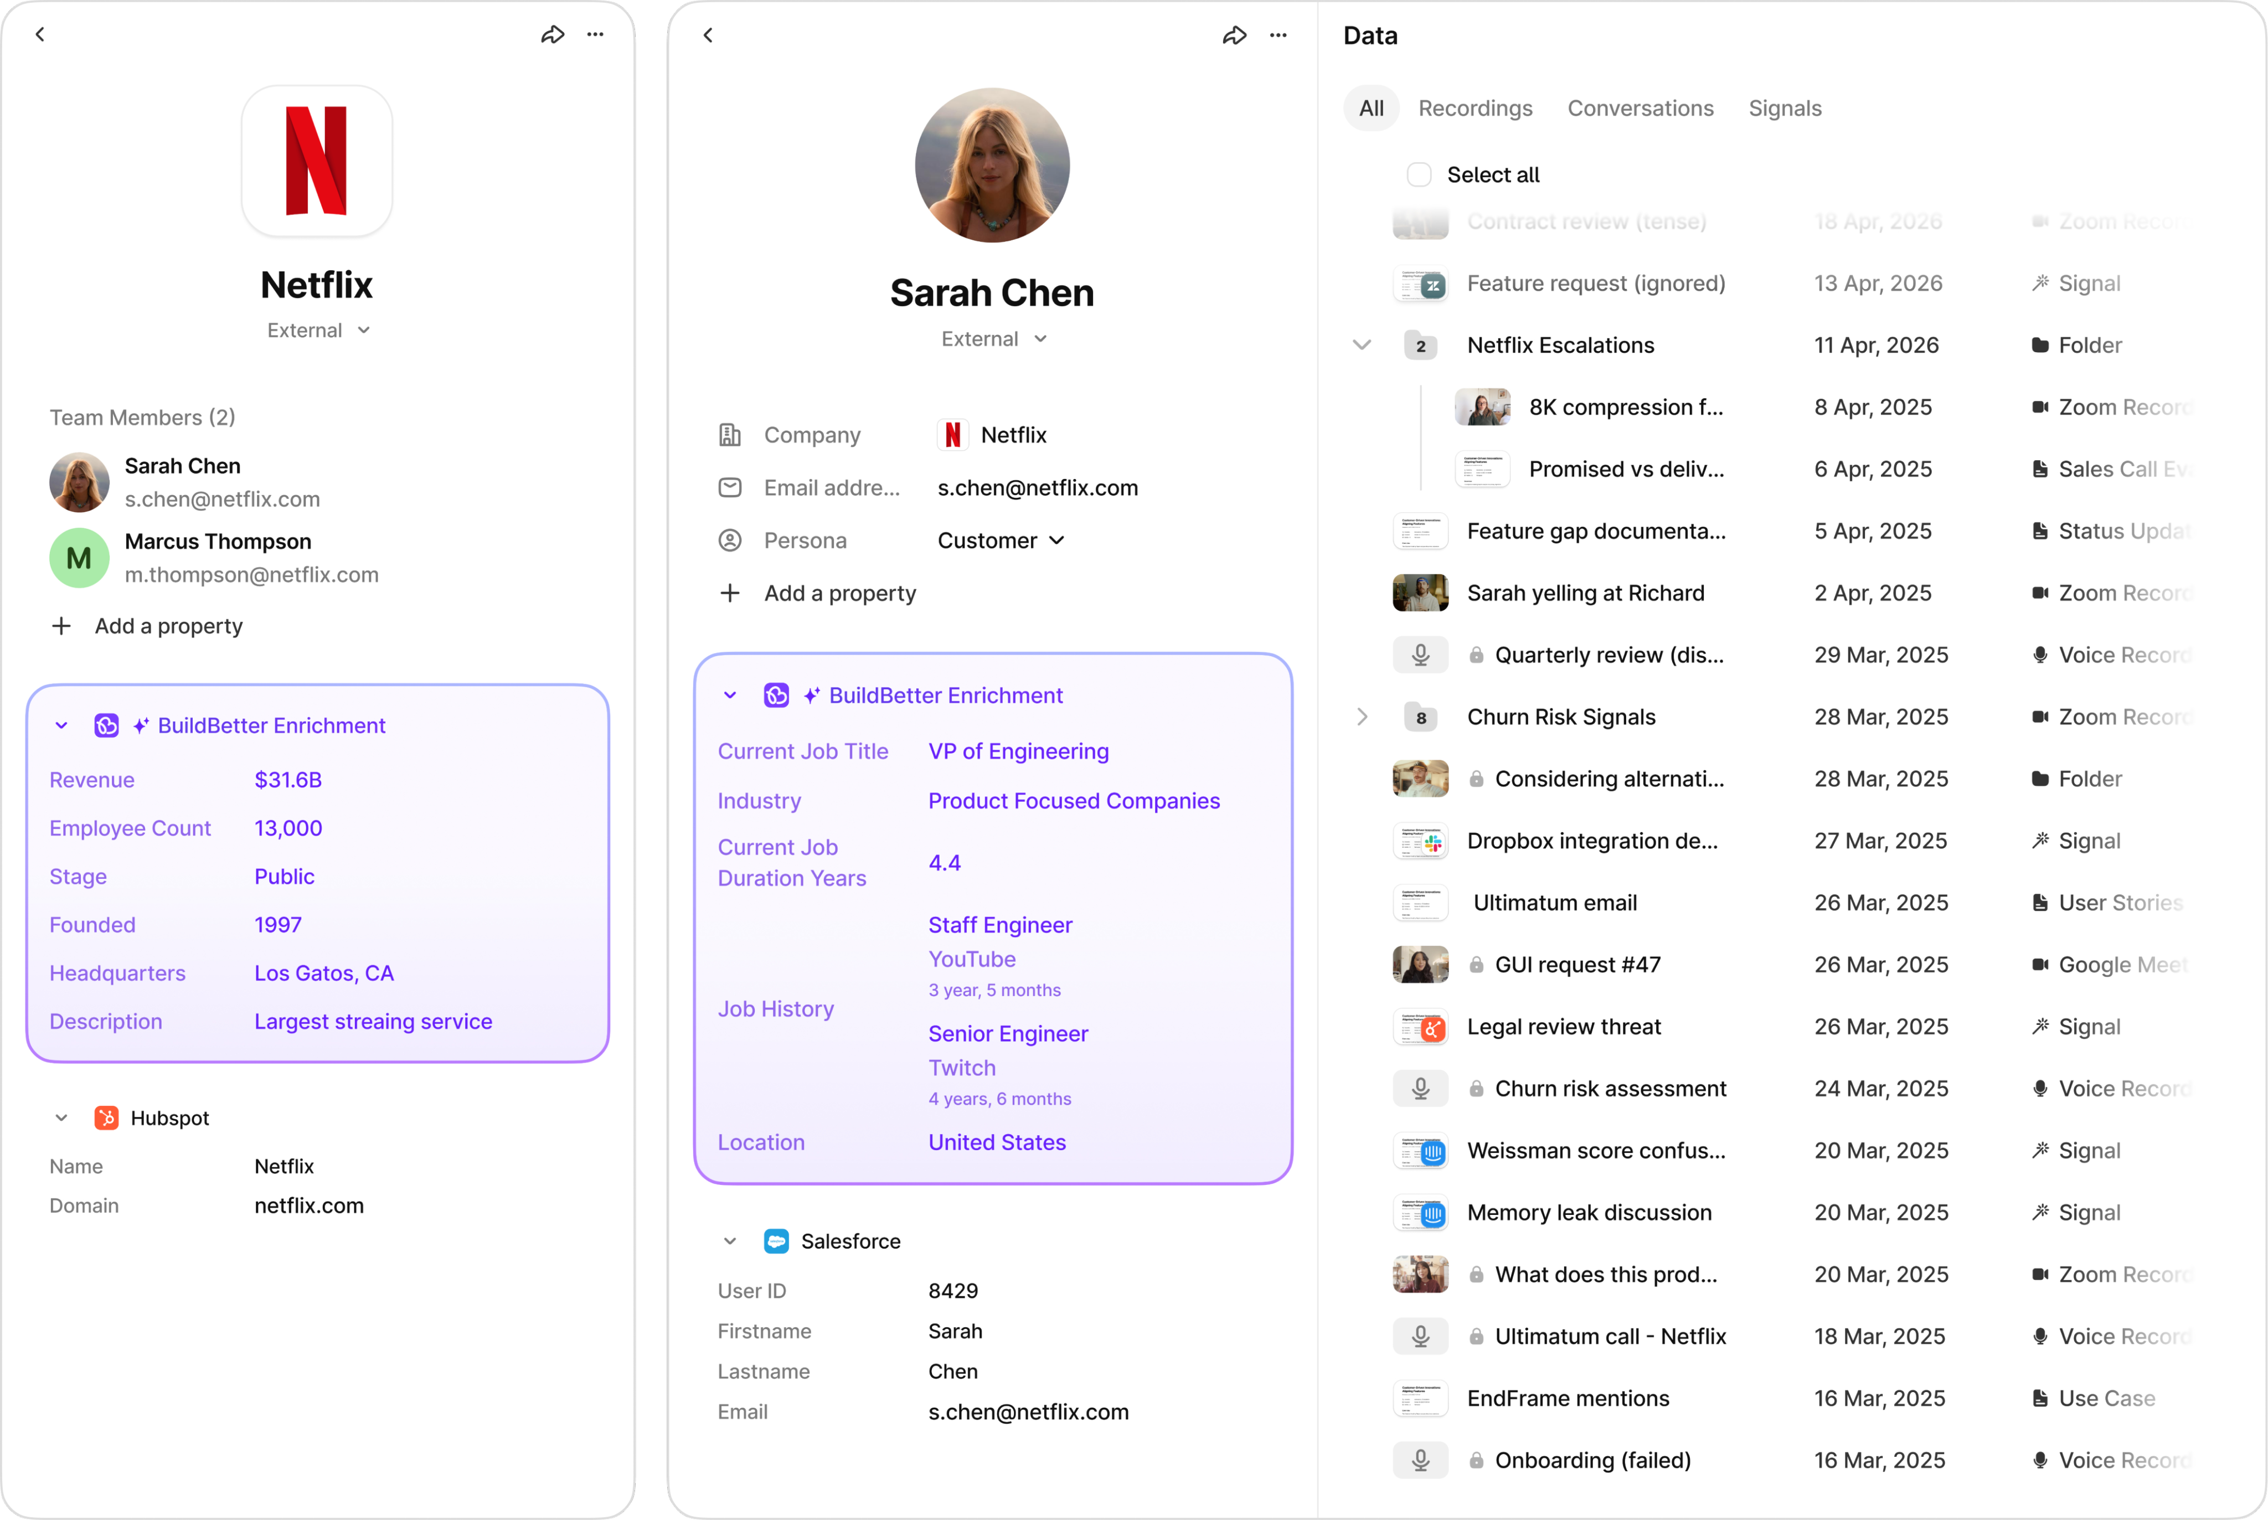Share the Netflix company profile

click(553, 35)
